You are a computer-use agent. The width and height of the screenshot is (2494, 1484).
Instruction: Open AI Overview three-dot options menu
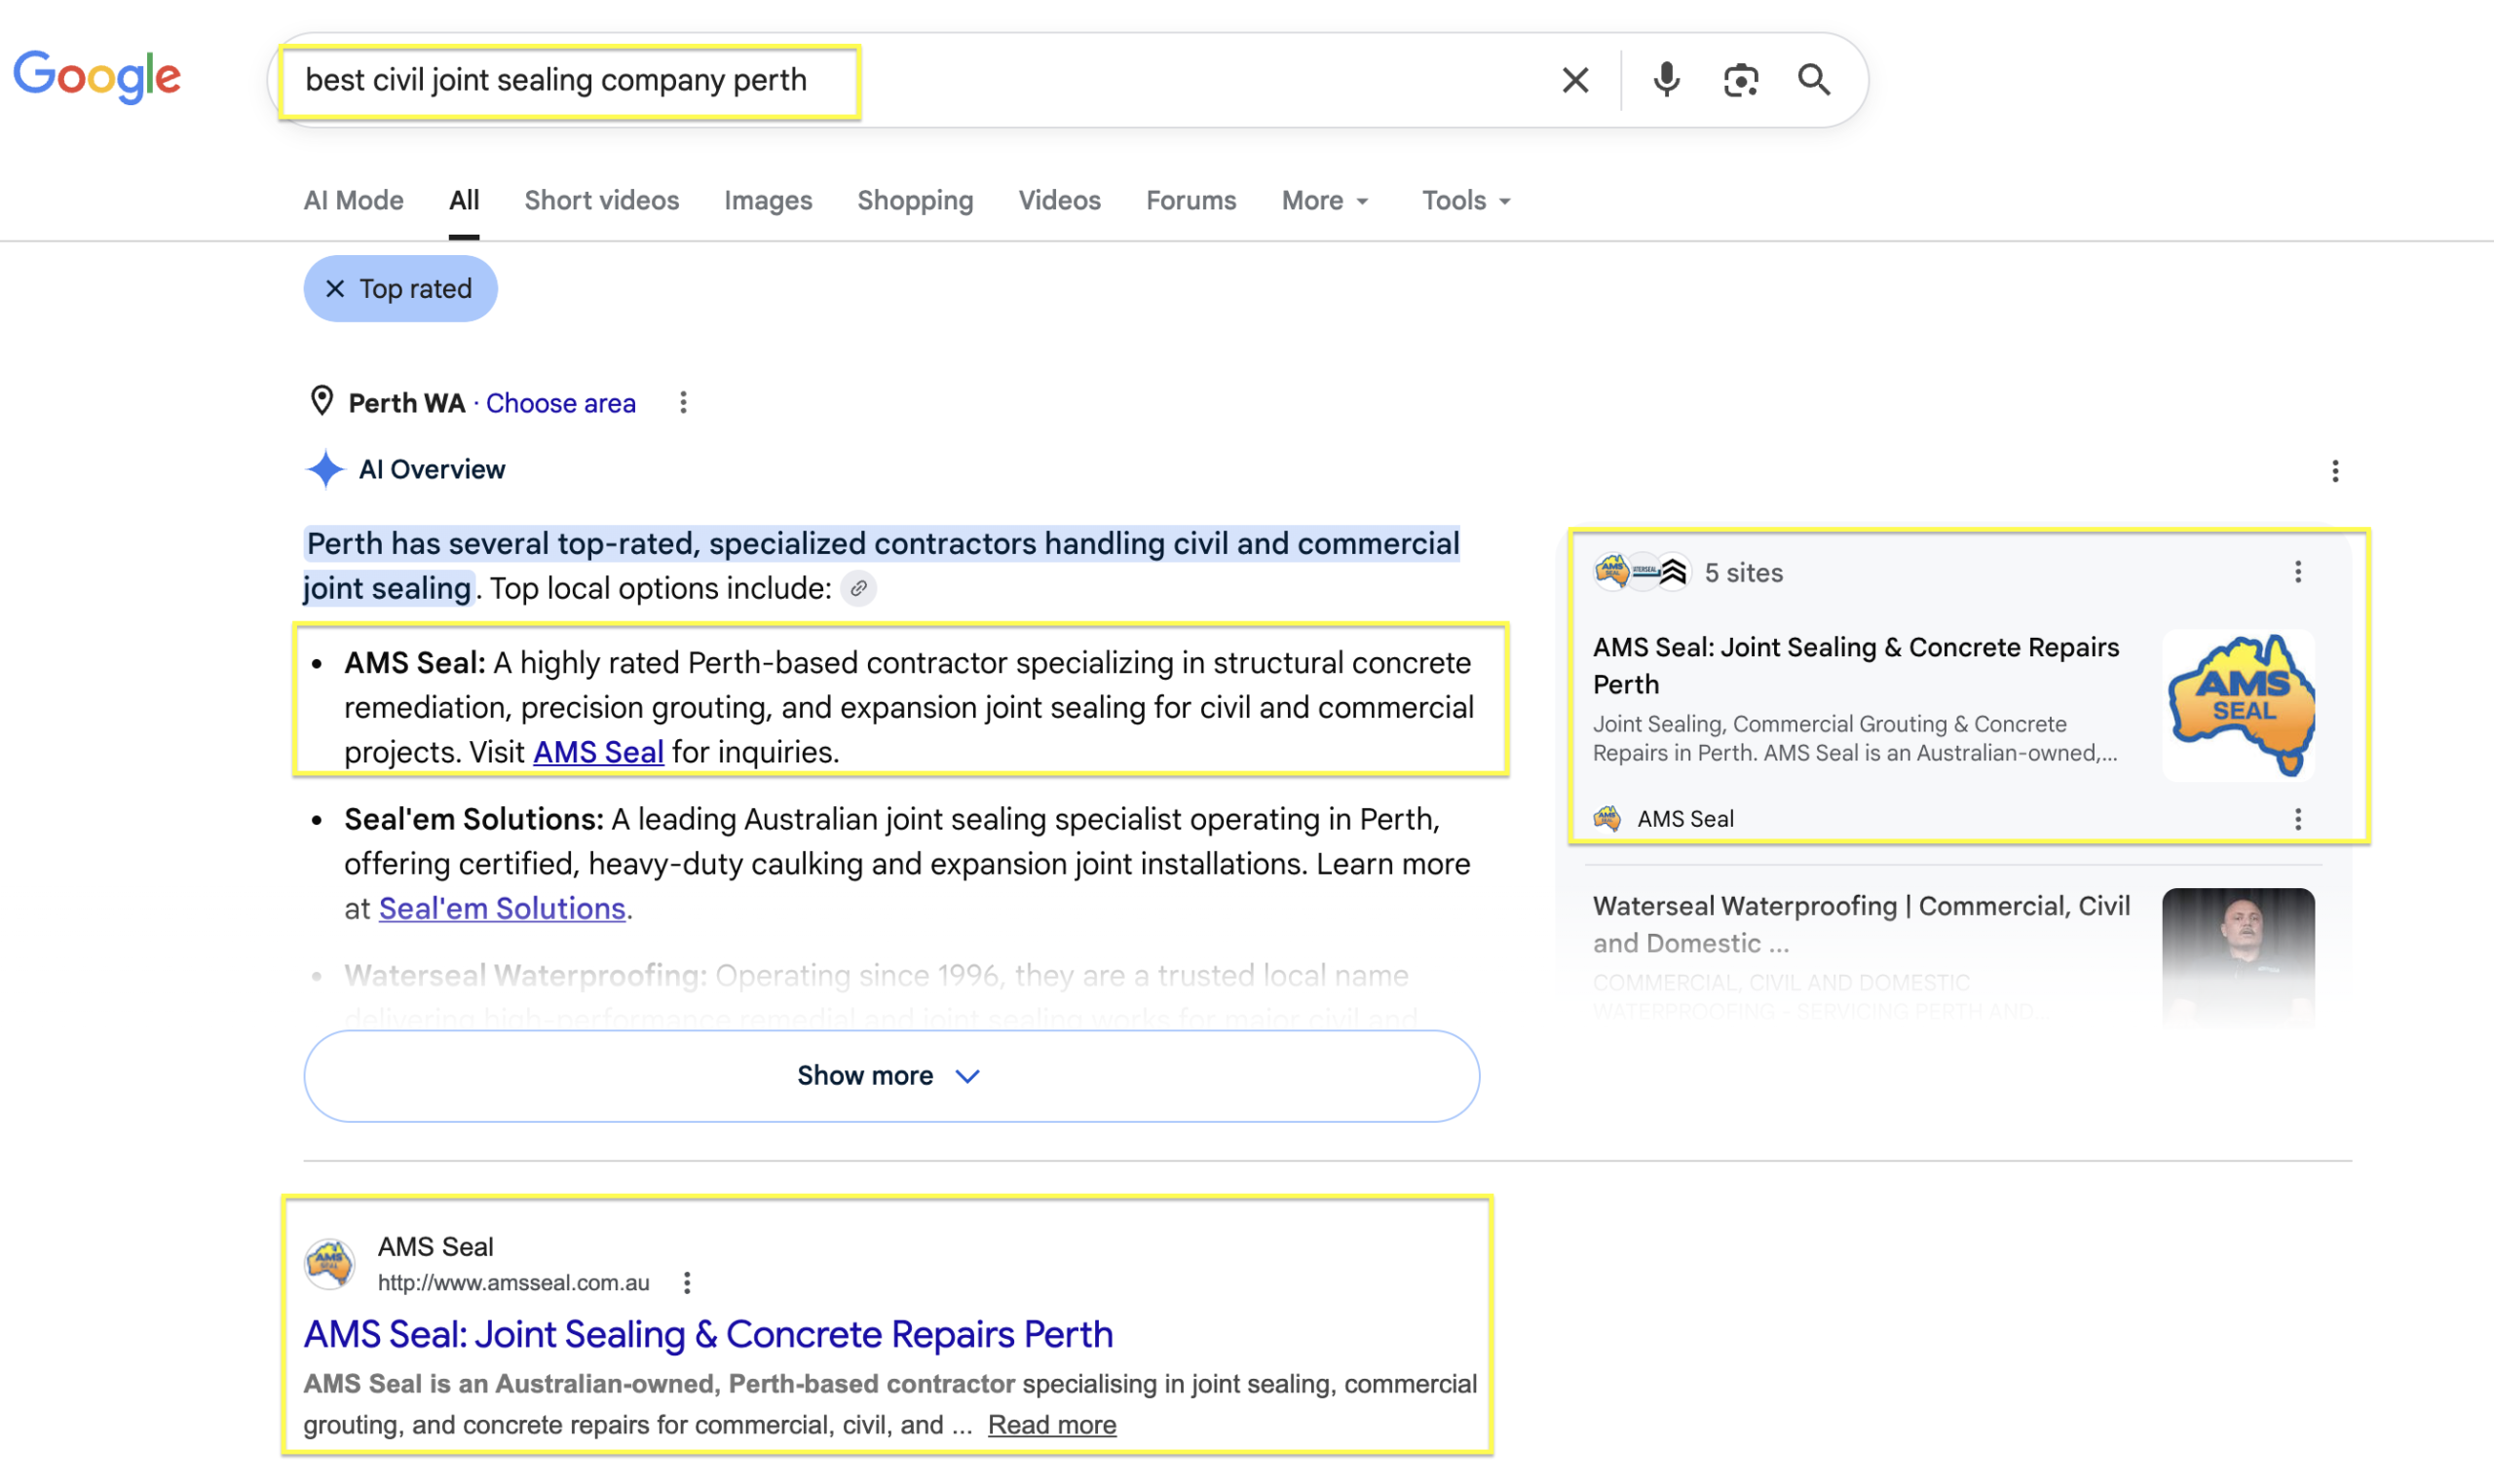(2335, 471)
